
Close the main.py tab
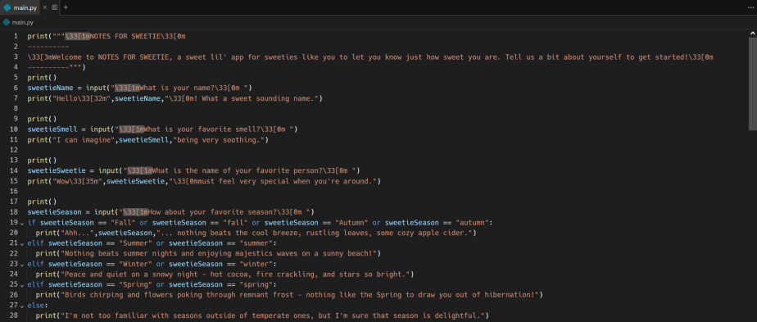pyautogui.click(x=44, y=7)
